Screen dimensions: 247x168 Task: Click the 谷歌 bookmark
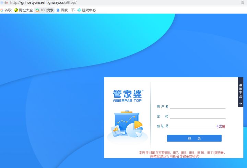click(6, 10)
